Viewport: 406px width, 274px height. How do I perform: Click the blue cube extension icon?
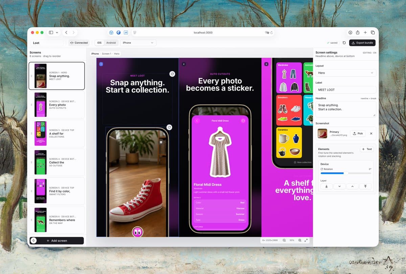tap(111, 32)
